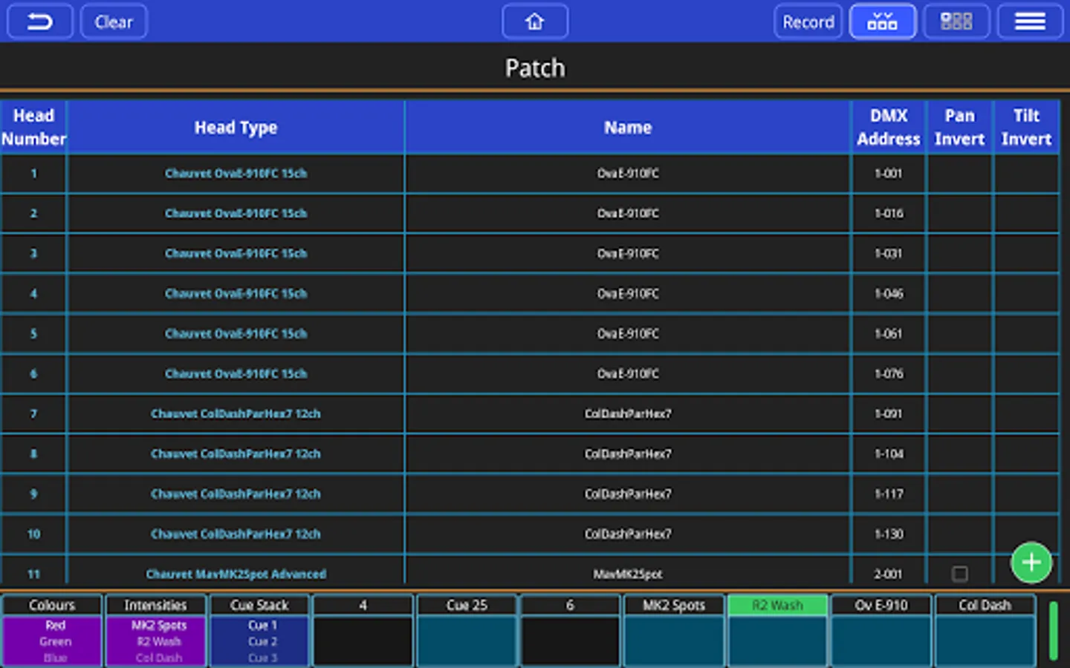Select head number 5 cell
Viewport: 1070px width, 668px height.
(x=33, y=334)
